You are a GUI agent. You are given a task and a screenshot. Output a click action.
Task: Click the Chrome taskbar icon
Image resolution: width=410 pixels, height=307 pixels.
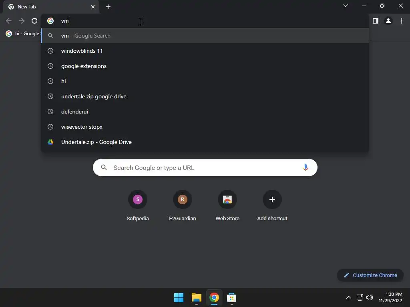pyautogui.click(x=214, y=297)
